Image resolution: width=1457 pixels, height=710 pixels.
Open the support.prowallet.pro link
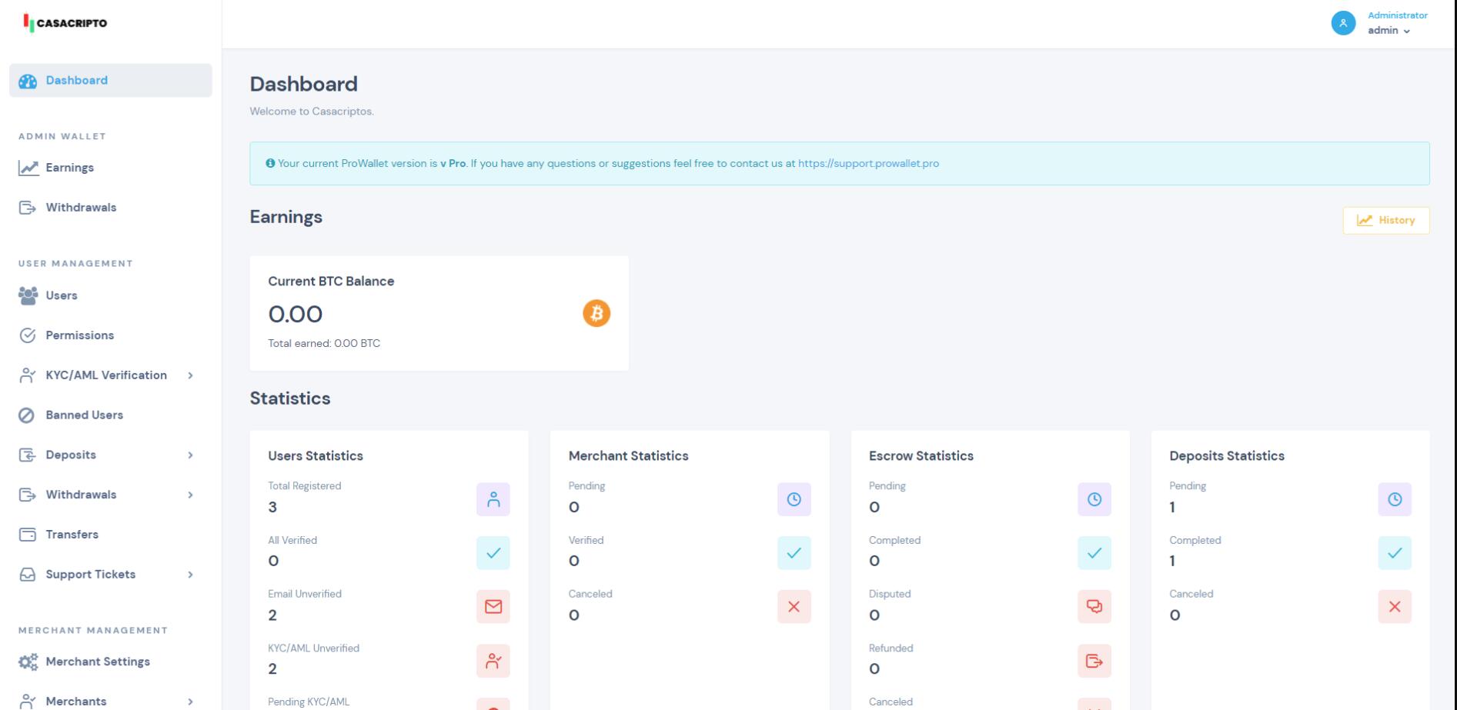[x=868, y=164]
